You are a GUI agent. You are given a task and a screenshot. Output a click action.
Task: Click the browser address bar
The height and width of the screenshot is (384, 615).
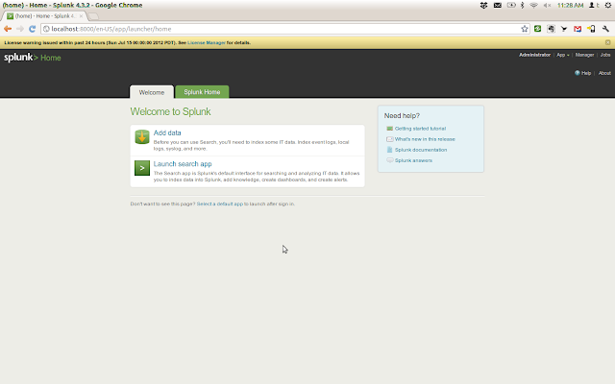(285, 29)
